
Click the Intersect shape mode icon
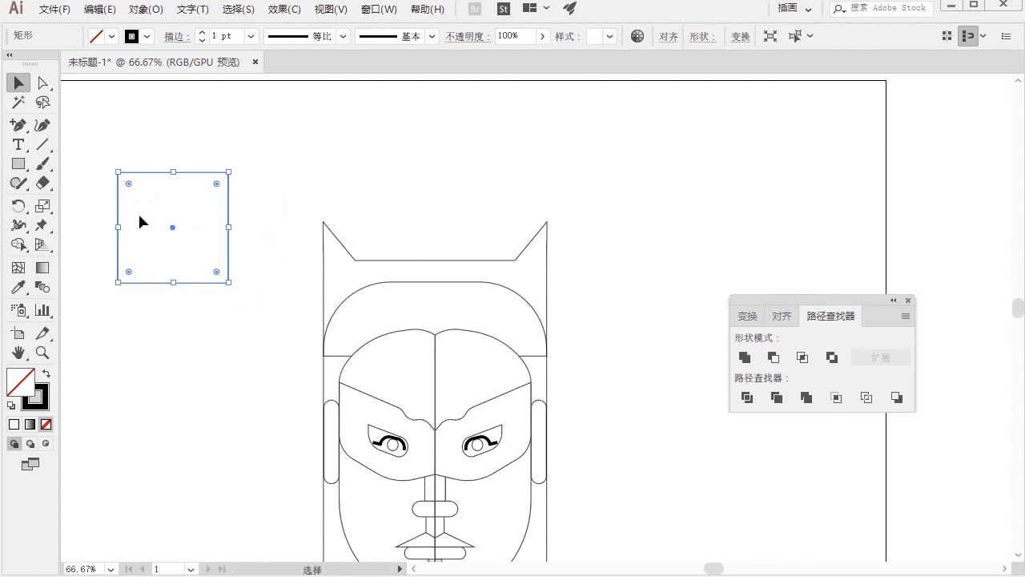[x=802, y=357]
